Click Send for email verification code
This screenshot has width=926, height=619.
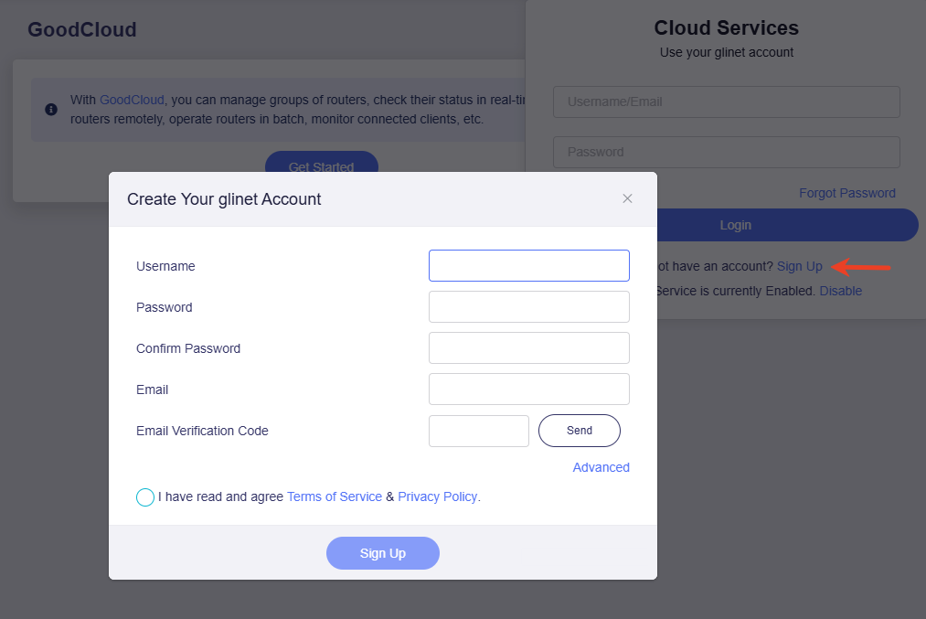click(x=579, y=430)
